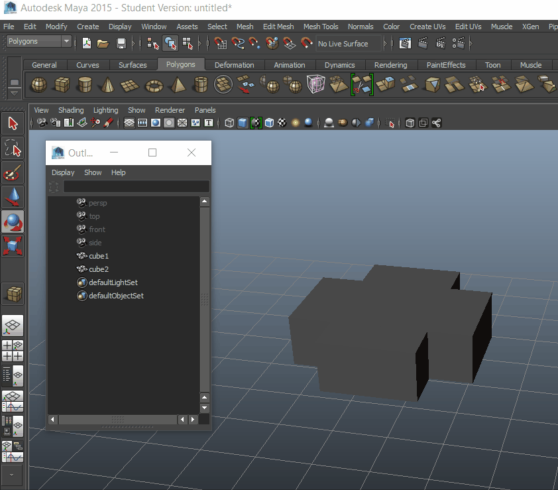Toggle snap to points magnet

(x=254, y=44)
